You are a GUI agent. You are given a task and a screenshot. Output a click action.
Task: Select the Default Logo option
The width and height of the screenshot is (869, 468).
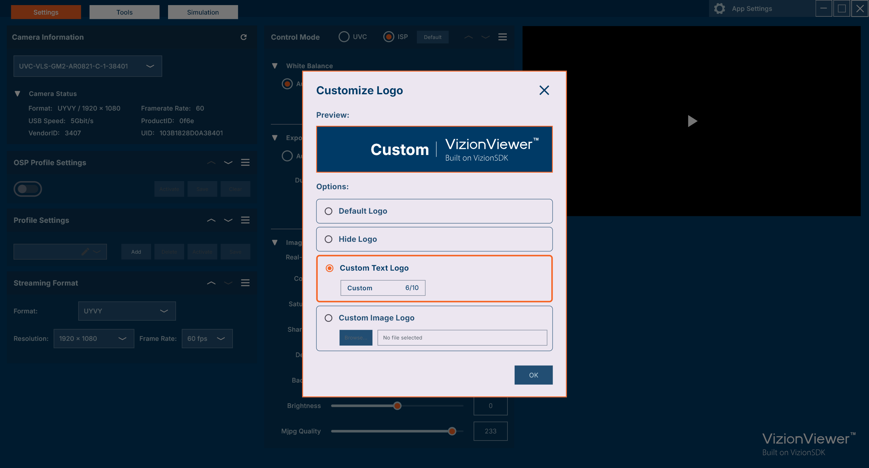[x=328, y=211]
